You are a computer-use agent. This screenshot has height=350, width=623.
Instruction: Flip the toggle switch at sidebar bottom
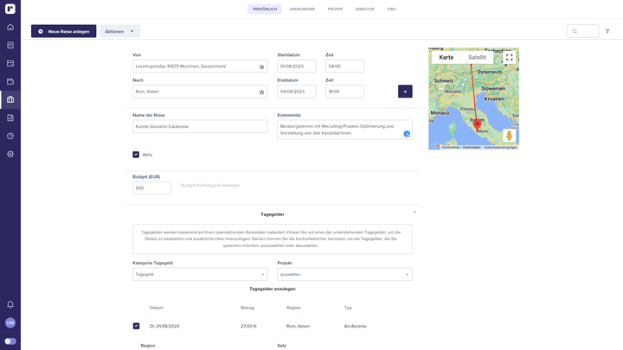[10, 341]
